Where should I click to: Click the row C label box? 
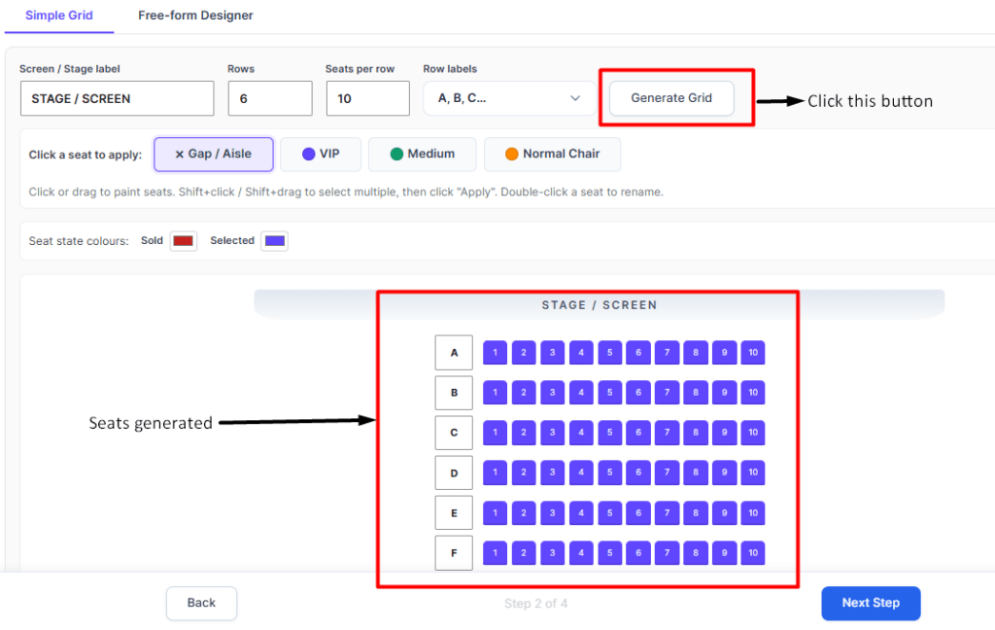point(454,433)
